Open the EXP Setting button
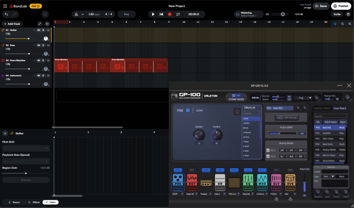This screenshot has height=208, width=354. 287,118
